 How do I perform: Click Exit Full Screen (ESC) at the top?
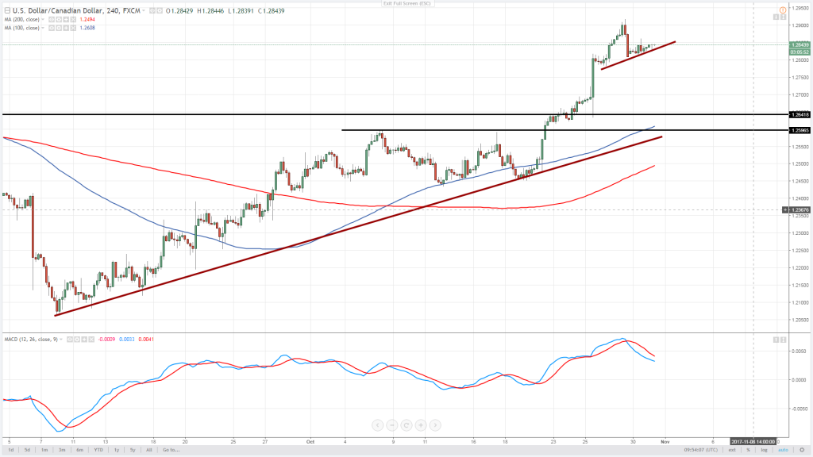(407, 3)
